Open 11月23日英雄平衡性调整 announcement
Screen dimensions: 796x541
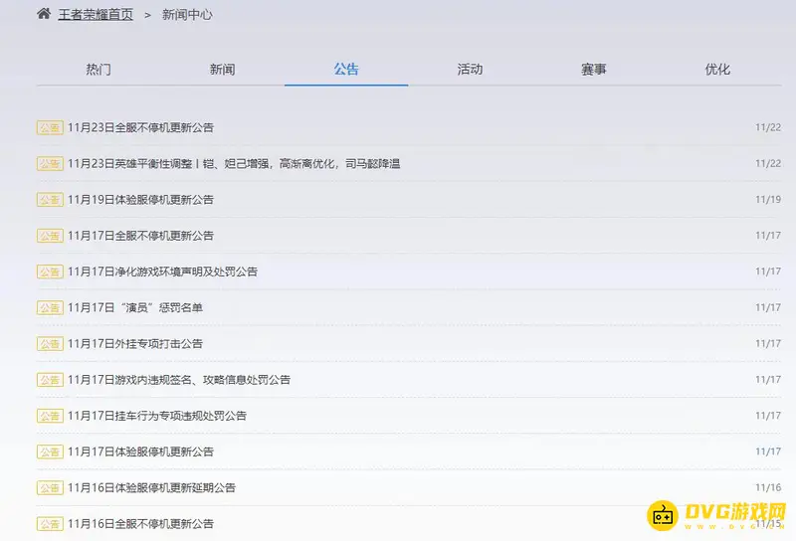point(234,163)
